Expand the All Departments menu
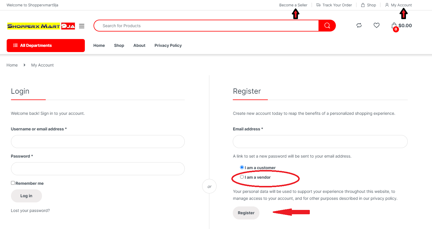This screenshot has height=229, width=432. pyautogui.click(x=46, y=45)
